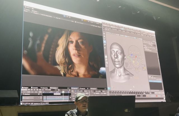Activate the highlighted Move tool in Maya

(x=105, y=42)
